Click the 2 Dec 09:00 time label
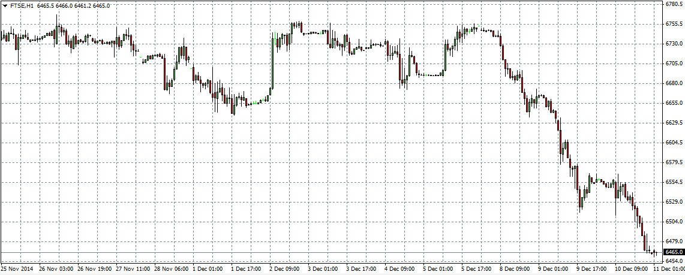The image size is (685, 275). (284, 269)
